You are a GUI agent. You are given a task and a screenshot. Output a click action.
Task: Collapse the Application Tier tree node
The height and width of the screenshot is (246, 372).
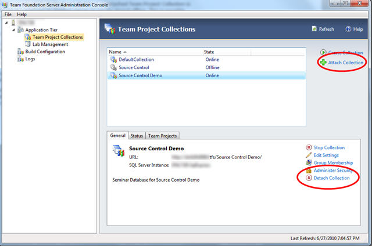pyautogui.click(x=13, y=30)
